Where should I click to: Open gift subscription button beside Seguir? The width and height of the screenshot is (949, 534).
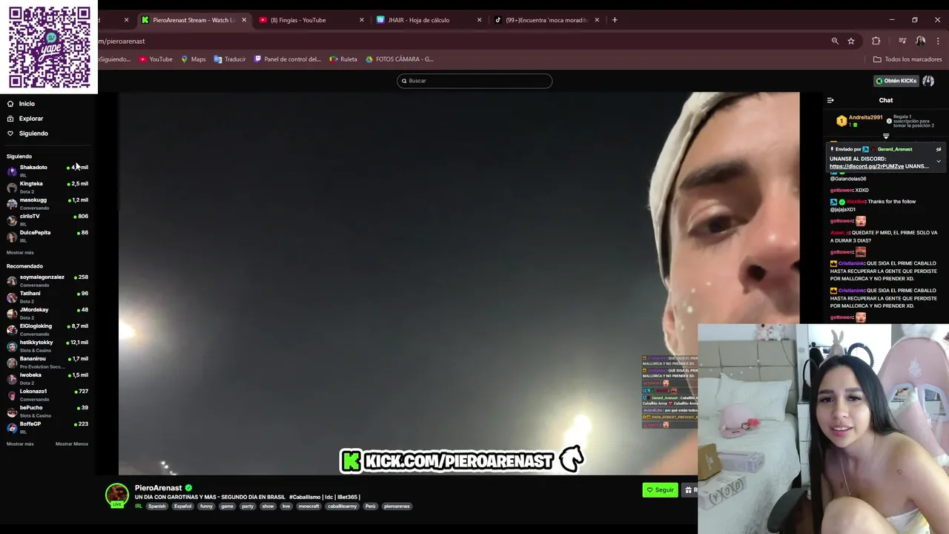(x=690, y=489)
